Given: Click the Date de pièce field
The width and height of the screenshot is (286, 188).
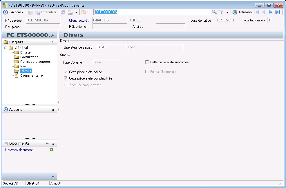Looking at the screenshot, I should (x=228, y=20).
